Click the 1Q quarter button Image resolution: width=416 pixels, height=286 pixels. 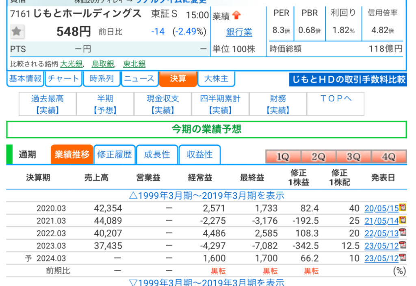pos(283,157)
